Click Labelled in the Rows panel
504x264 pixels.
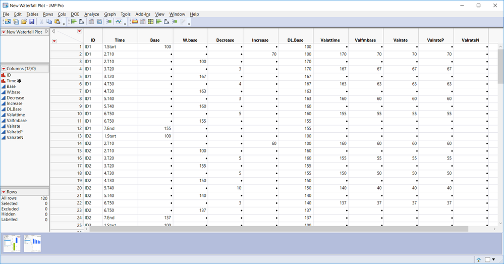[x=9, y=220]
